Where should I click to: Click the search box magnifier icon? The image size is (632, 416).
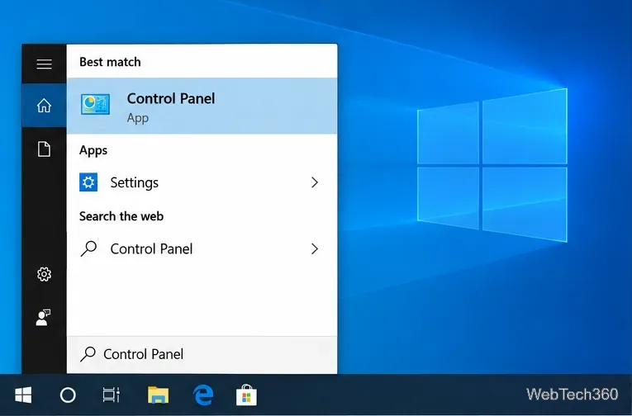pyautogui.click(x=88, y=354)
